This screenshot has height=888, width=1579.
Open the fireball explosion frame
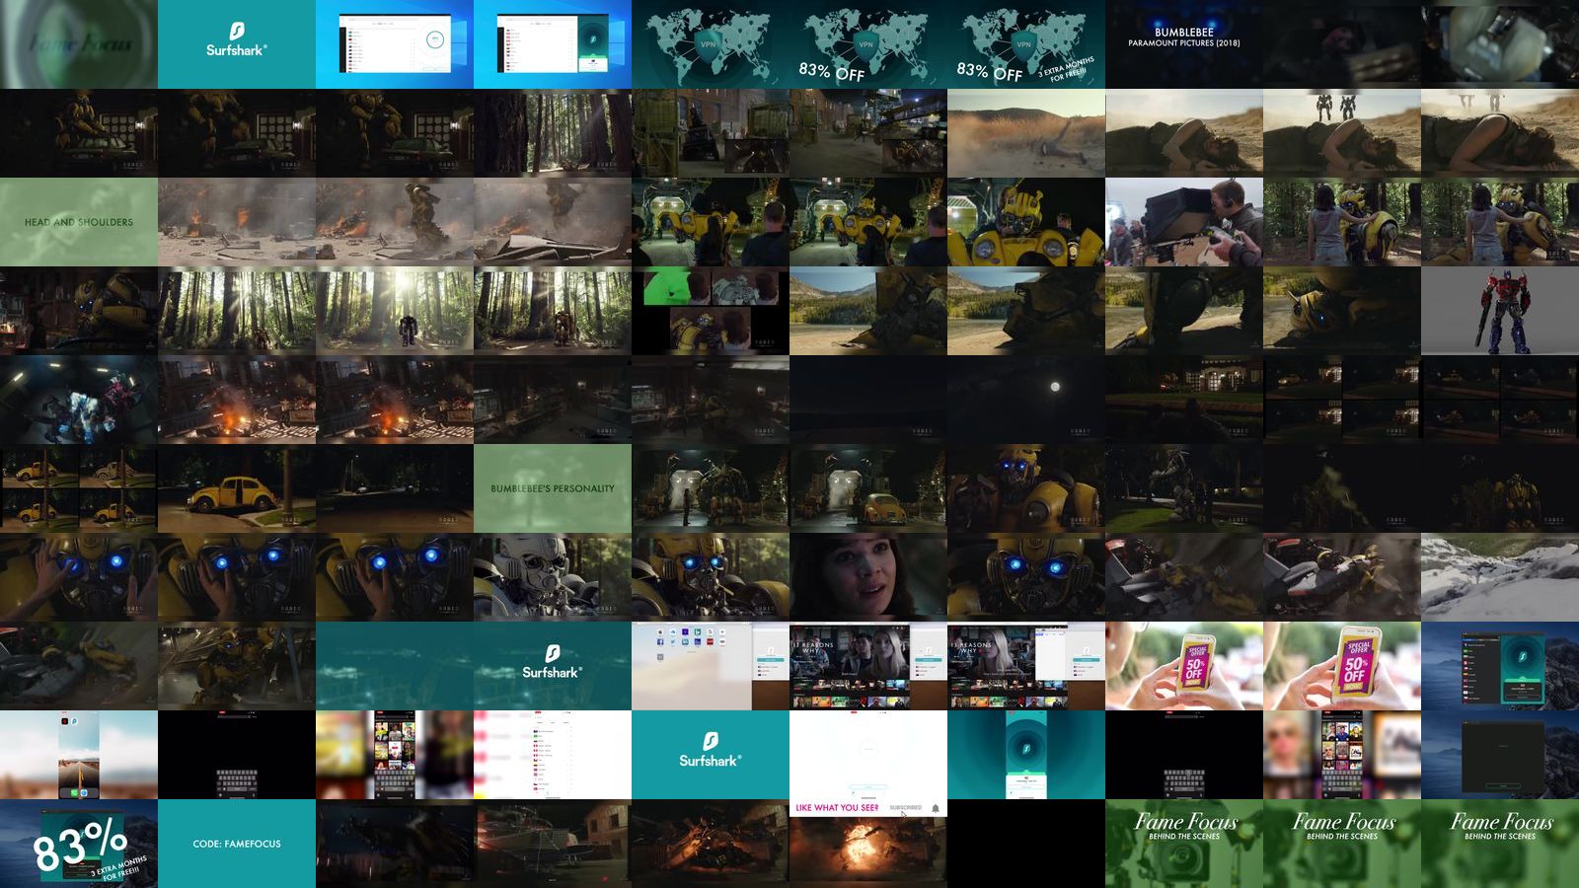coord(867,849)
